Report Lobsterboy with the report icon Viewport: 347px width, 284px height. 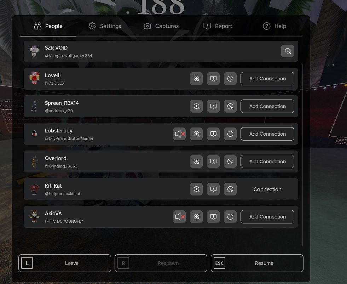click(x=213, y=134)
